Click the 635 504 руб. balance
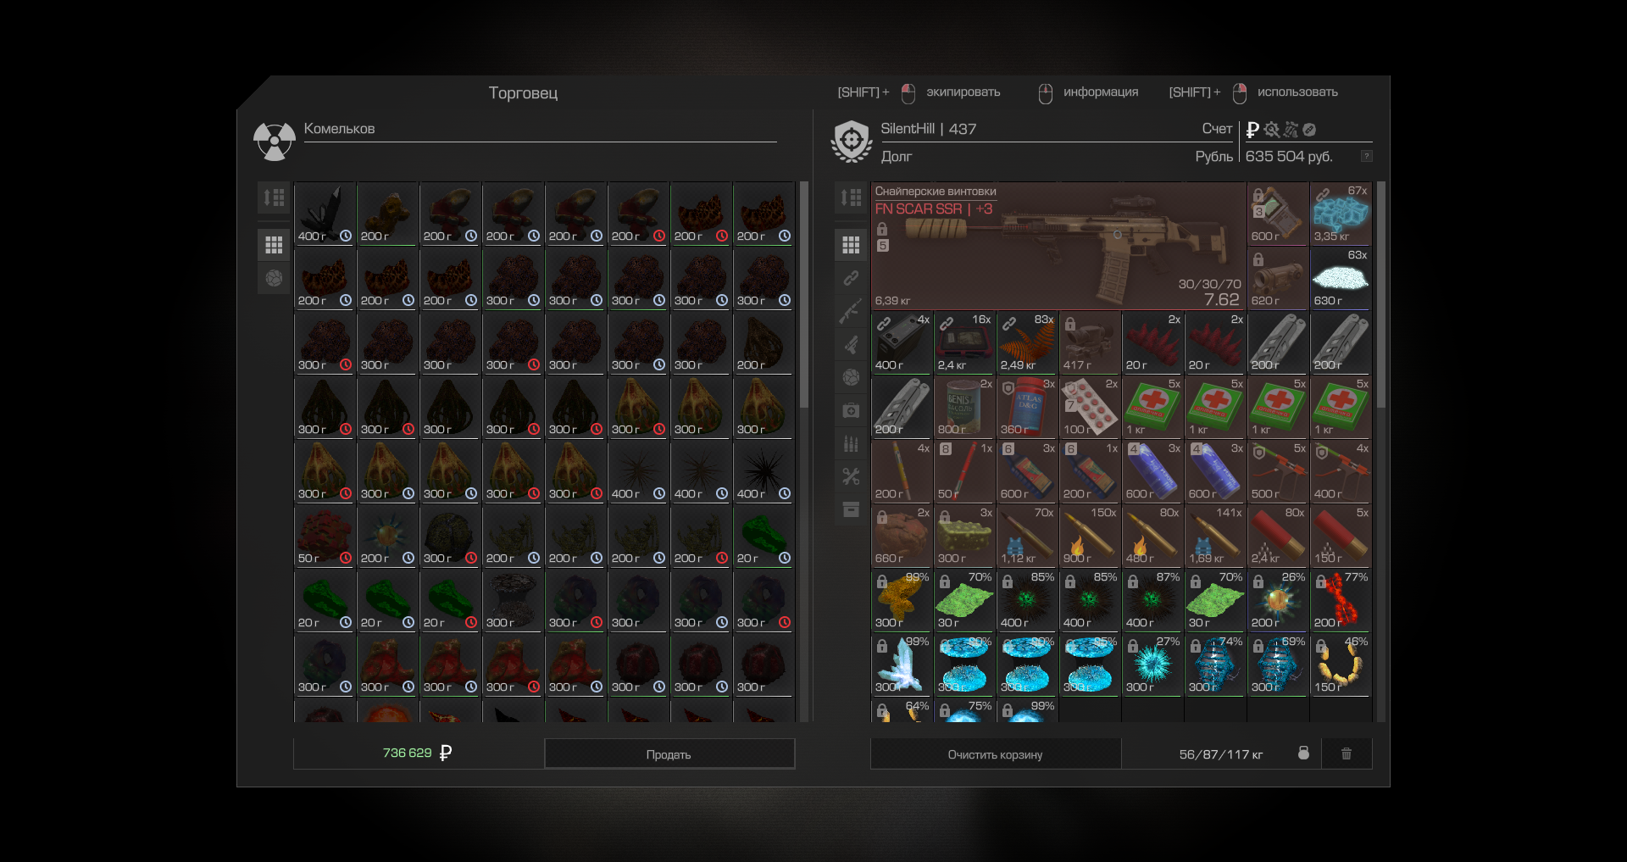This screenshot has height=862, width=1627. coord(1289,156)
